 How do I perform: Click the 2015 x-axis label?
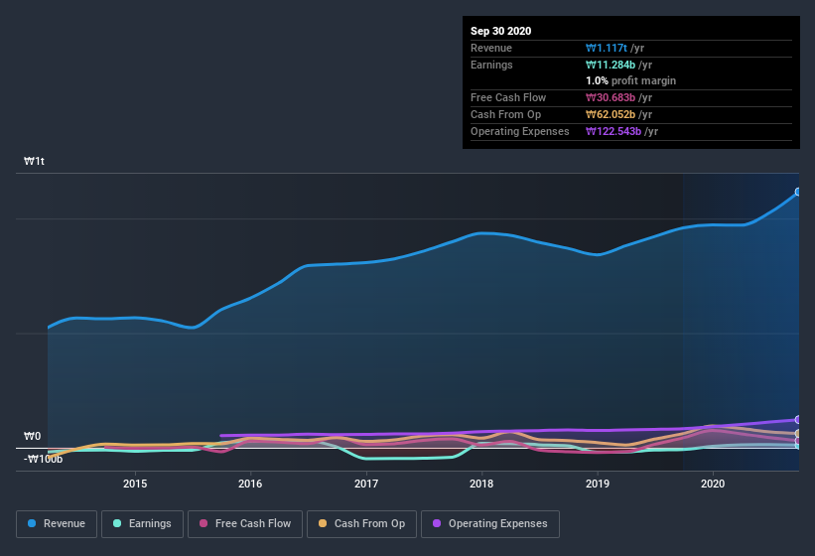click(x=135, y=484)
